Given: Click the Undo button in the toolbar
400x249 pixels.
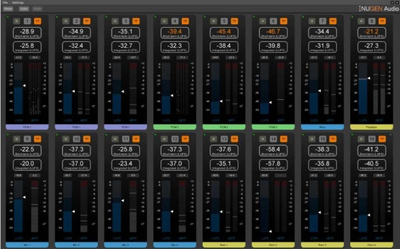Looking at the screenshot, I should (24, 9).
